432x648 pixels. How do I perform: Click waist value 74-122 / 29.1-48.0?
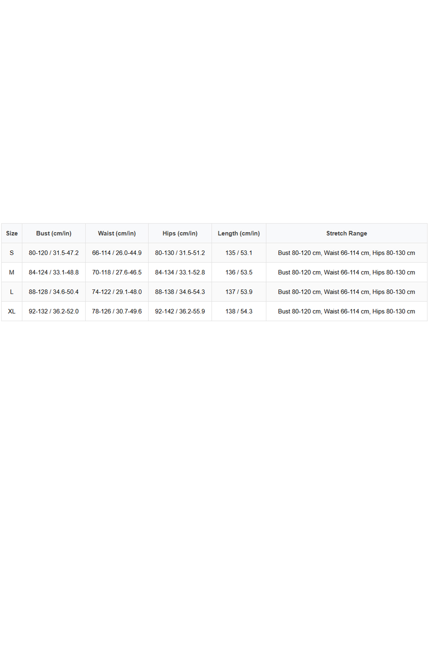click(117, 292)
